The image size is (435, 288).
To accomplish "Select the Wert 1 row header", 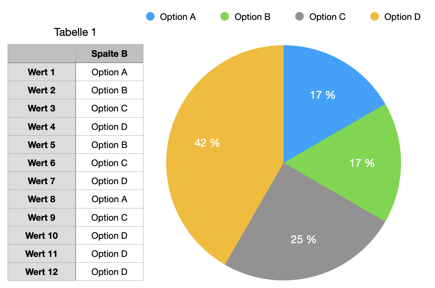I will coord(42,72).
